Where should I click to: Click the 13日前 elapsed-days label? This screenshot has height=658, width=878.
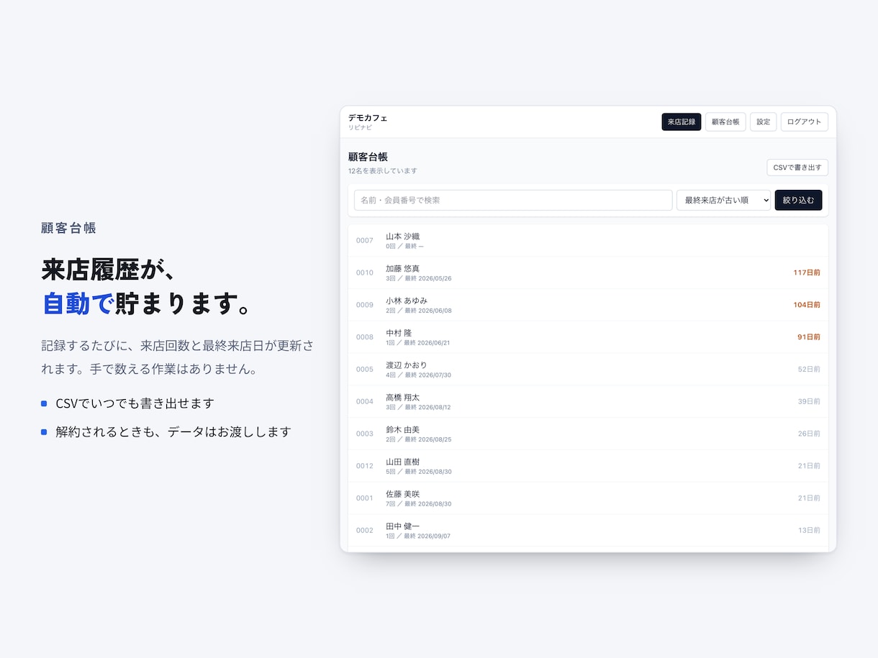(809, 531)
